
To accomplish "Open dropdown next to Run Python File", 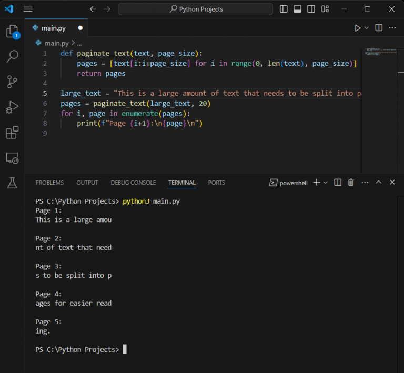I will click(367, 28).
